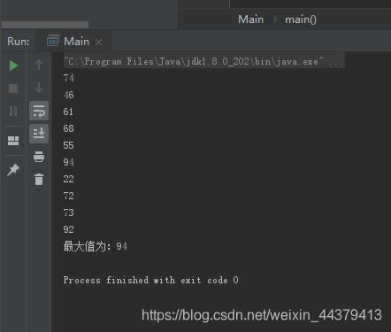Clear console with the trash icon
This screenshot has width=391, height=332.
(39, 179)
